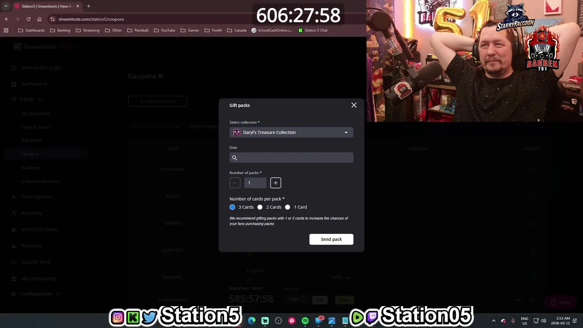Open the Notepad app on taskbar
Image resolution: width=583 pixels, height=328 pixels.
point(345,321)
